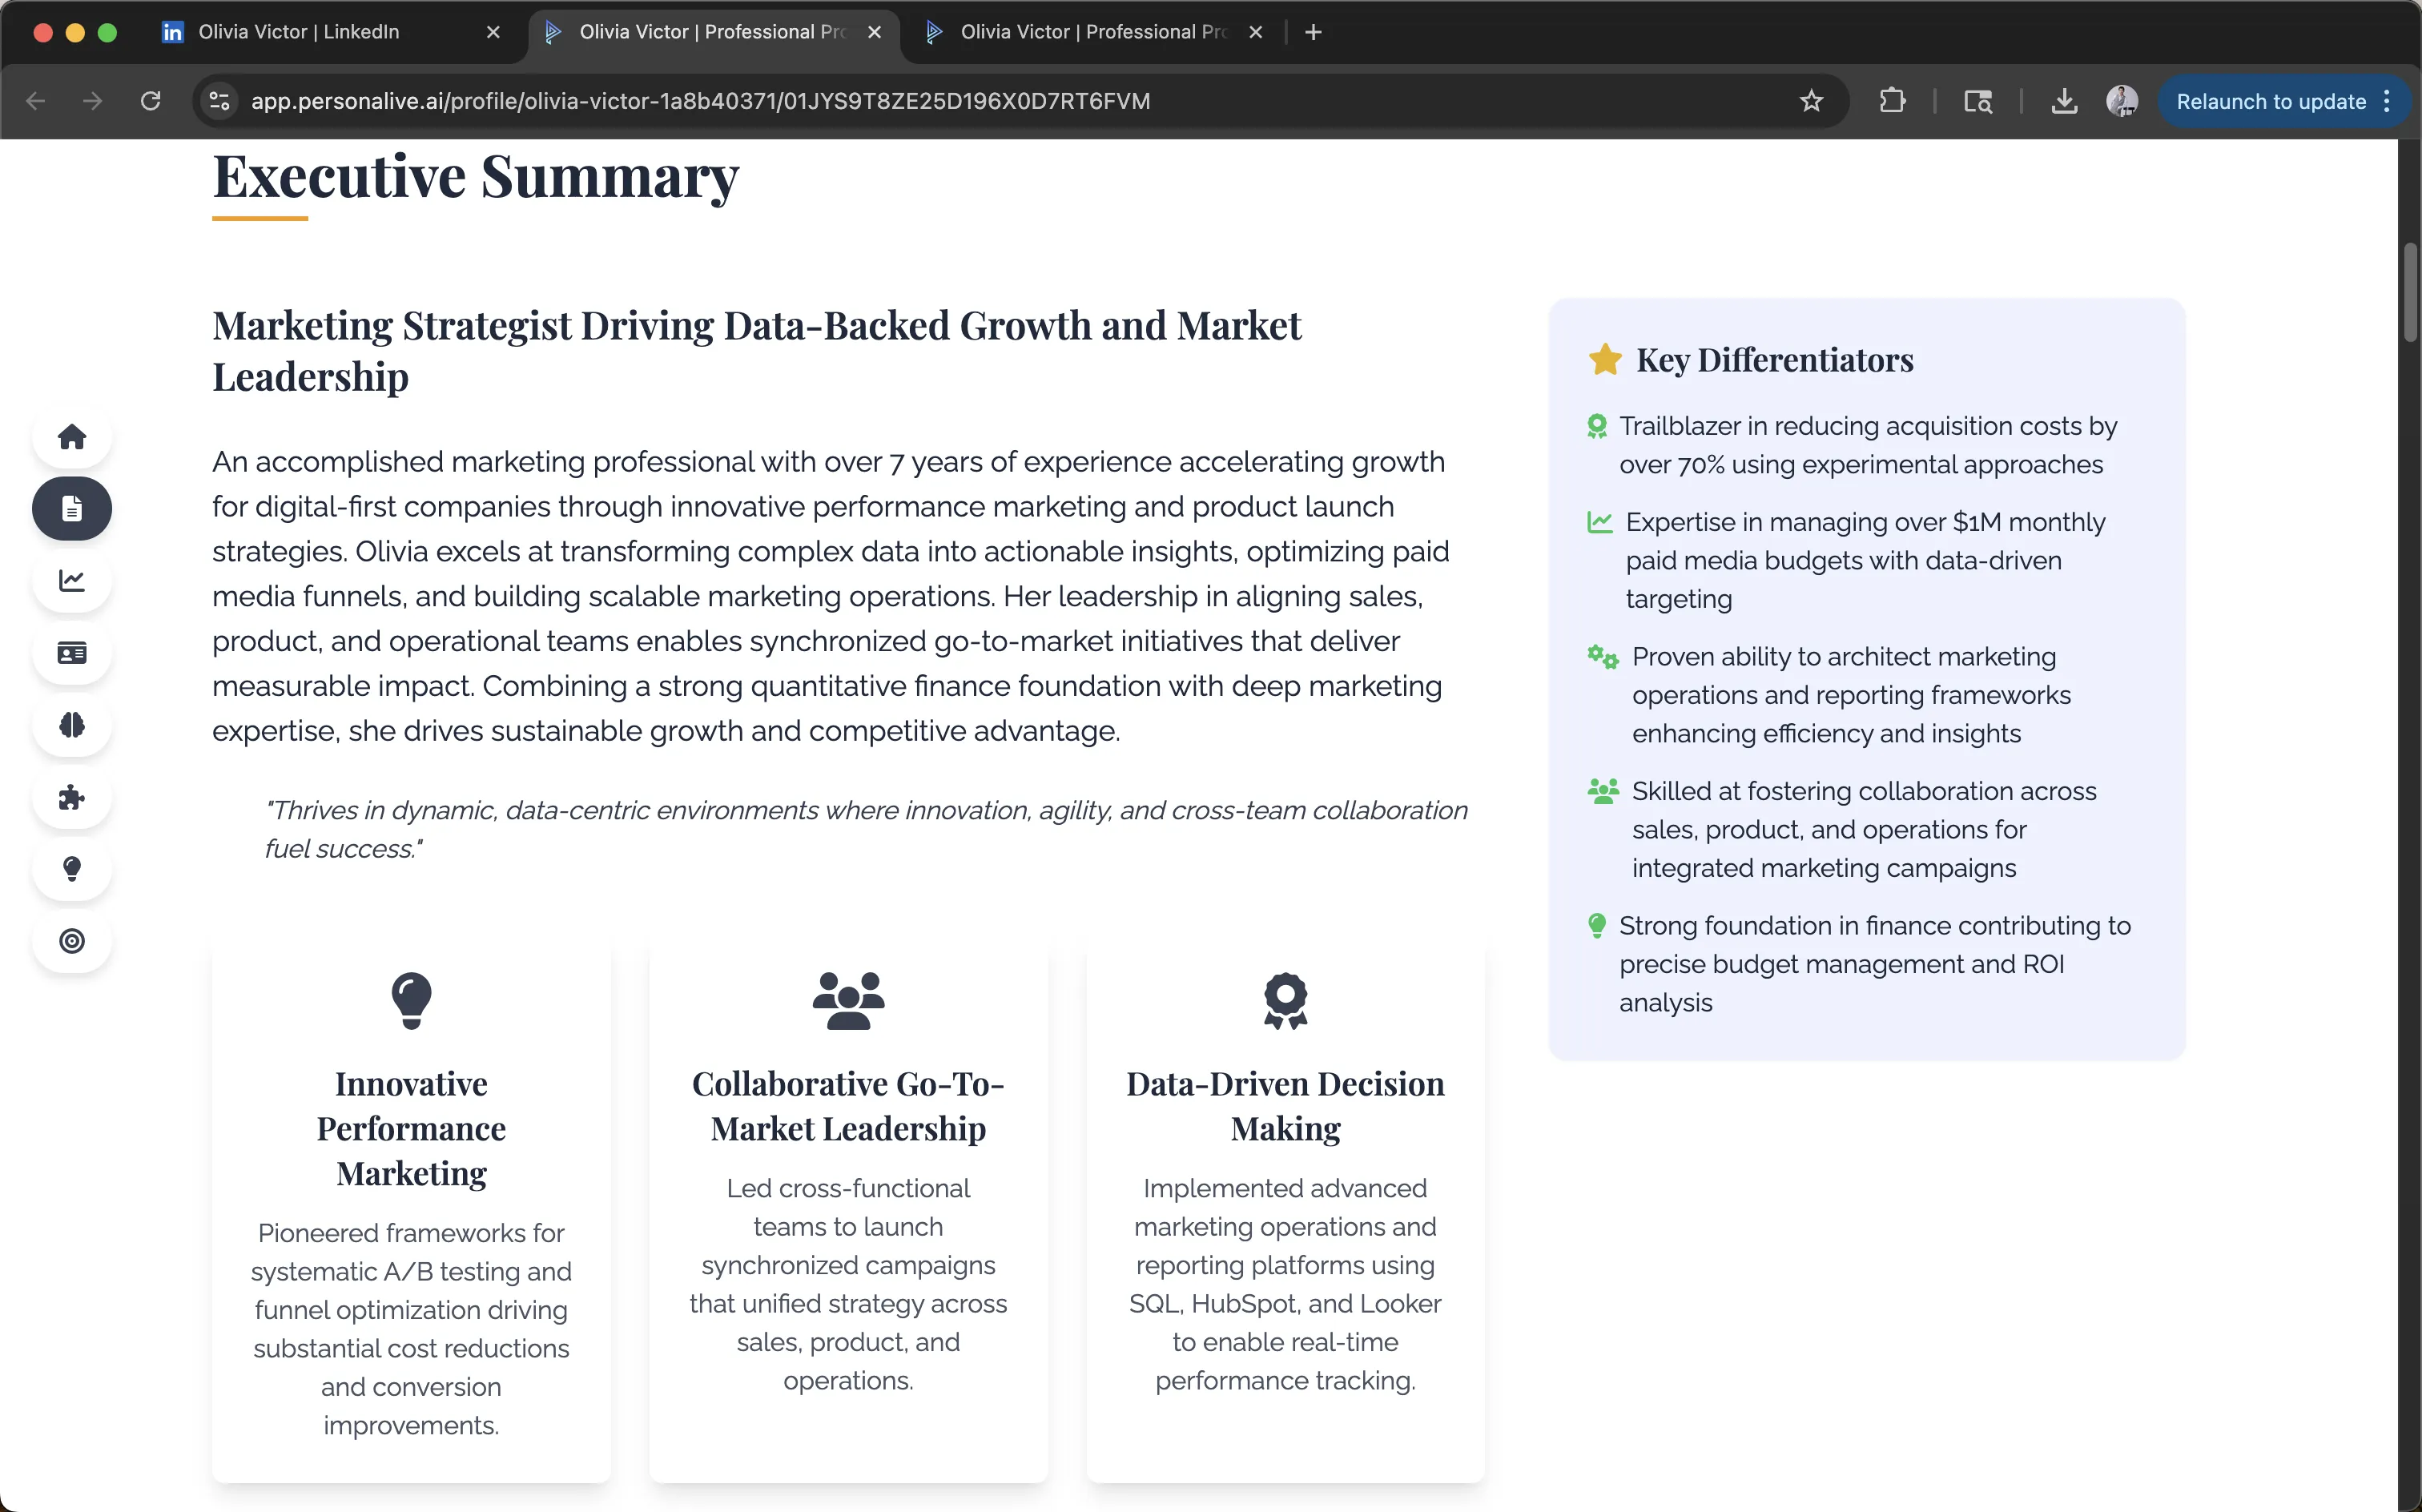Click Relaunch to update button
Image resolution: width=2422 pixels, height=1512 pixels.
click(x=2271, y=101)
